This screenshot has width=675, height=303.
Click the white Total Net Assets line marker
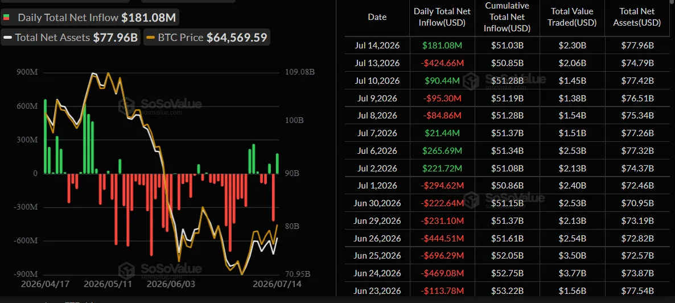pyautogui.click(x=7, y=38)
